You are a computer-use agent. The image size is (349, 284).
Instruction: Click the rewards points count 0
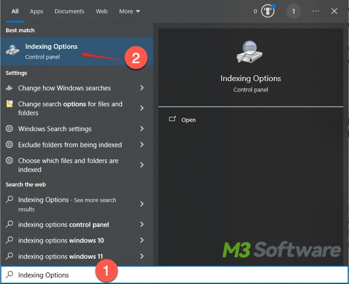tap(255, 11)
